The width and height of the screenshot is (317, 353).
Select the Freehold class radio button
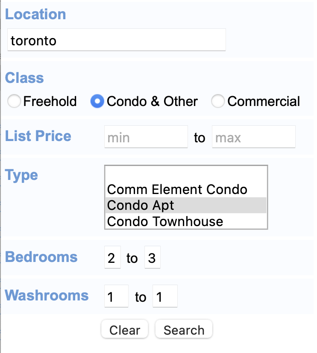14,101
